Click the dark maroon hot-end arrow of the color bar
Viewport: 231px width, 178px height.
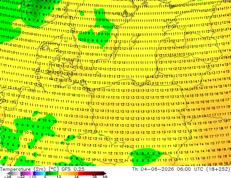pos(104,173)
